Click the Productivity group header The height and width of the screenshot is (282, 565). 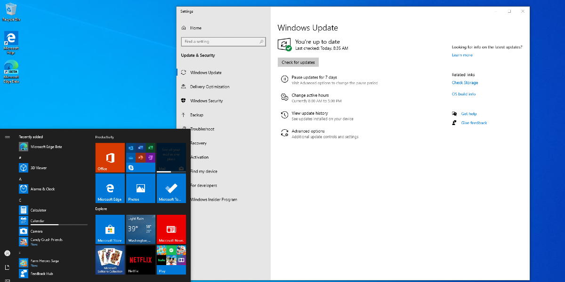click(105, 137)
